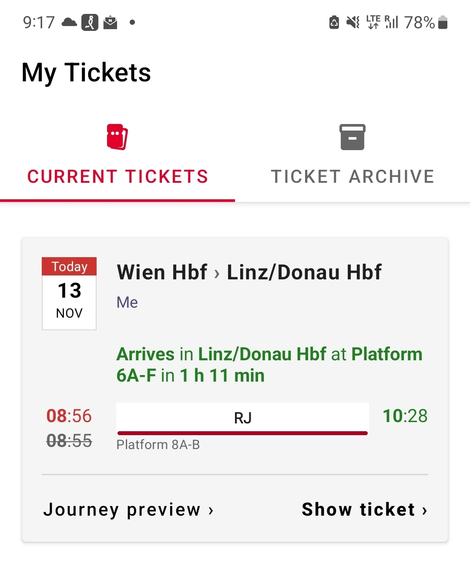The width and height of the screenshot is (470, 567).
Task: Open the Ticket Archive tab
Action: click(x=352, y=177)
